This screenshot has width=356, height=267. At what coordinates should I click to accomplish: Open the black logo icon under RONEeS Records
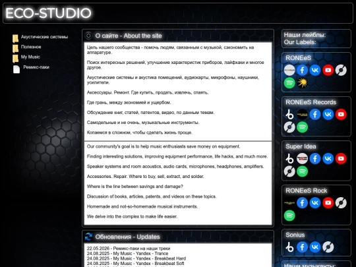click(302, 115)
